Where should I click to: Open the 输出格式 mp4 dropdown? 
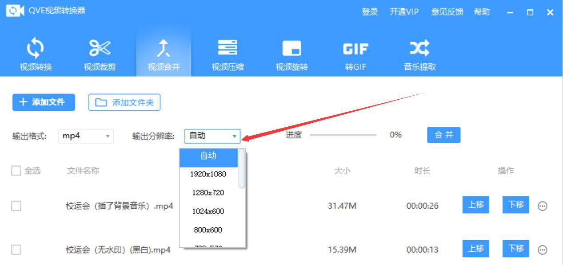pyautogui.click(x=86, y=136)
